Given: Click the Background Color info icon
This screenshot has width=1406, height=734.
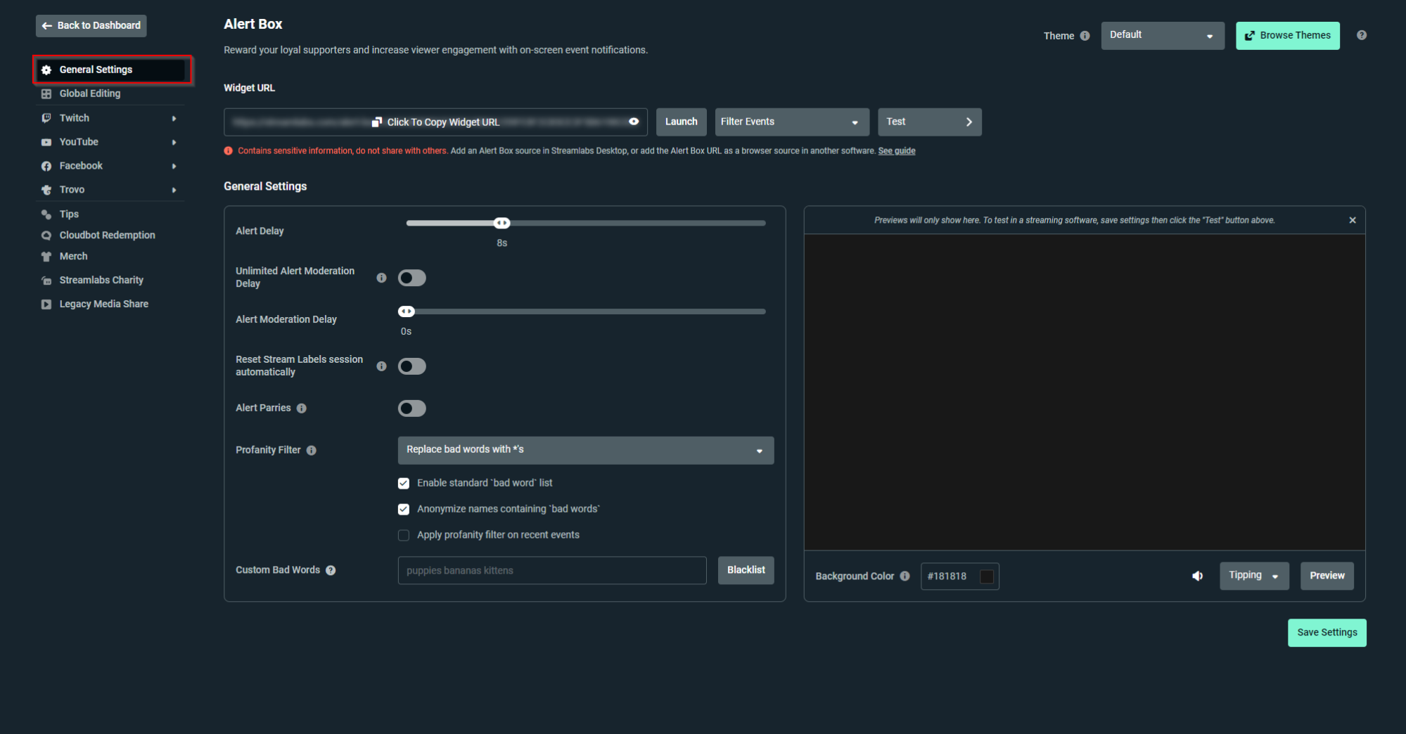Looking at the screenshot, I should pyautogui.click(x=905, y=576).
